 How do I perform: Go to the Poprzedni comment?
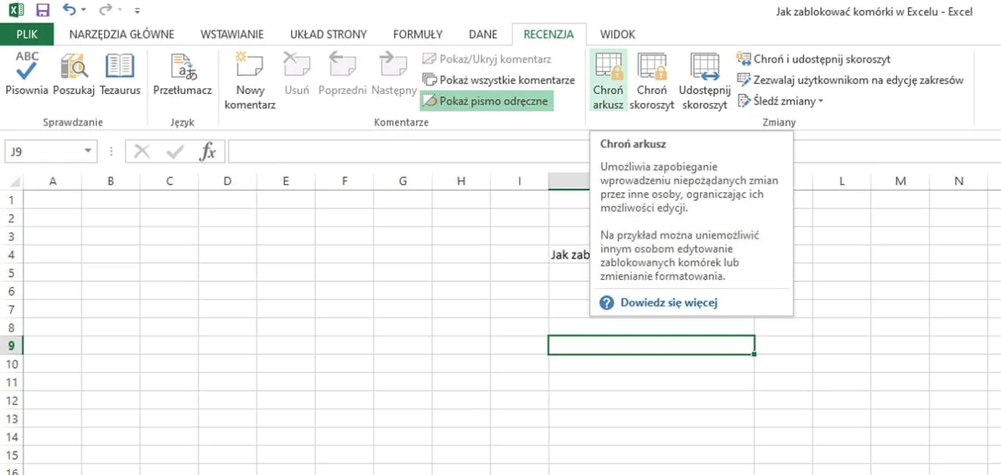pyautogui.click(x=343, y=74)
